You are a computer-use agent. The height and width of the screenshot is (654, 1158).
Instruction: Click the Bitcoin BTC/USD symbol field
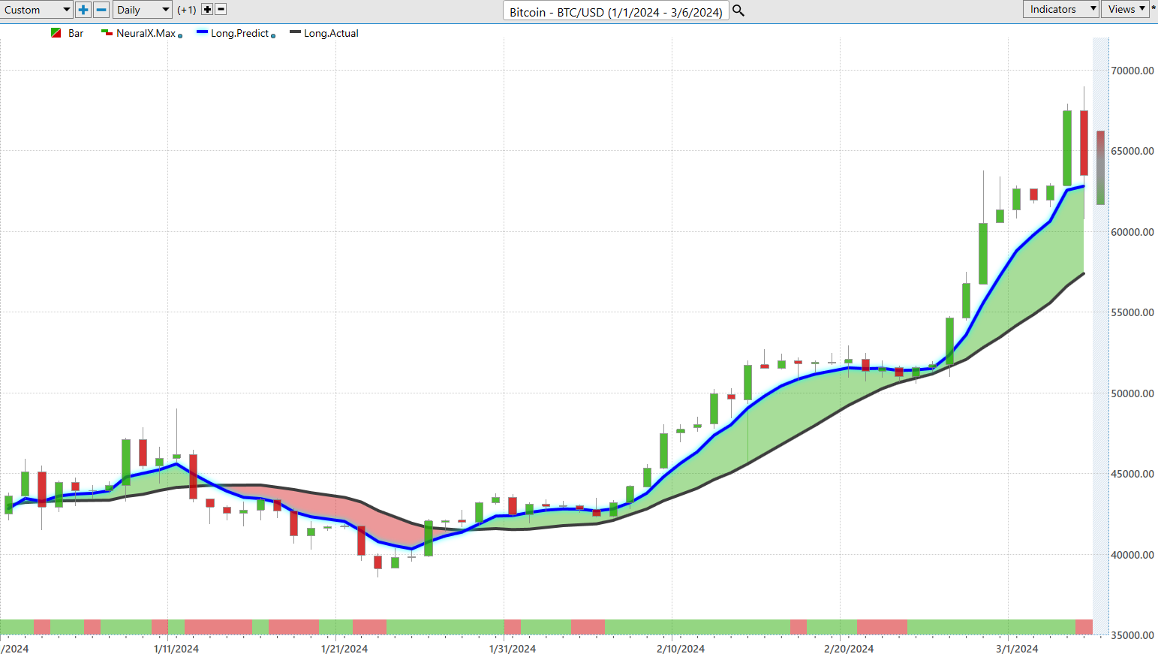tap(616, 11)
